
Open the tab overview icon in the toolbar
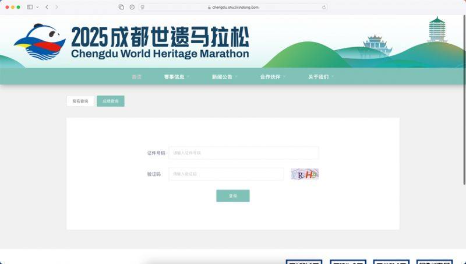pyautogui.click(x=121, y=7)
